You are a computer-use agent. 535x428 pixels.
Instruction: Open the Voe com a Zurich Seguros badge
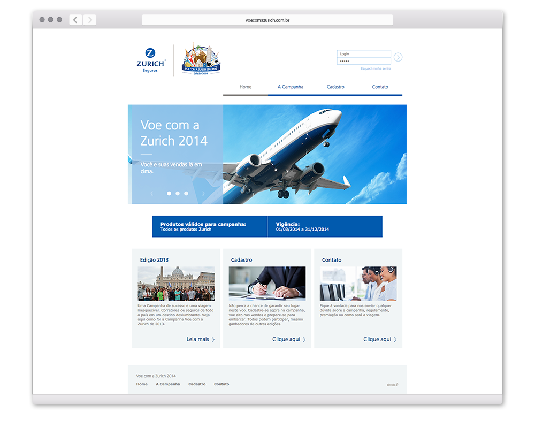point(201,59)
